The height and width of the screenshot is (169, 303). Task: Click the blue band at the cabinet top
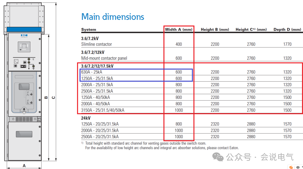tap(24, 29)
